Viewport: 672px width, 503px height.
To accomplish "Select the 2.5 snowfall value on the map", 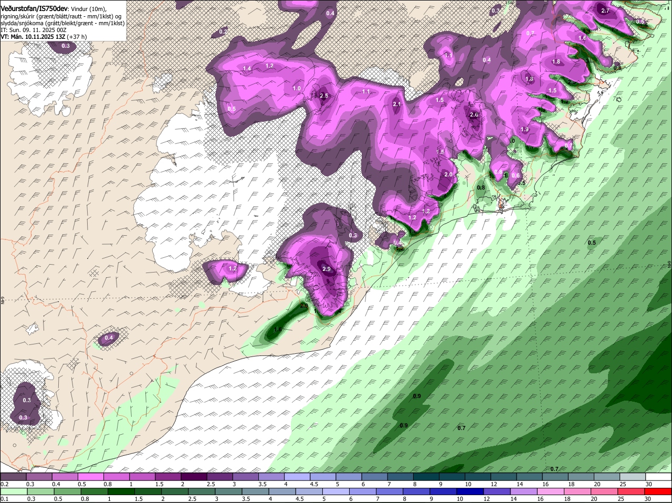I will tap(324, 96).
